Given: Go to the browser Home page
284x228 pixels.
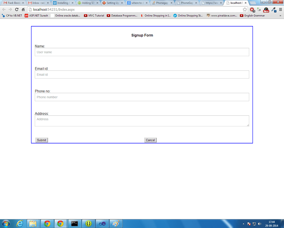Looking at the screenshot, I should pyautogui.click(x=23, y=9).
